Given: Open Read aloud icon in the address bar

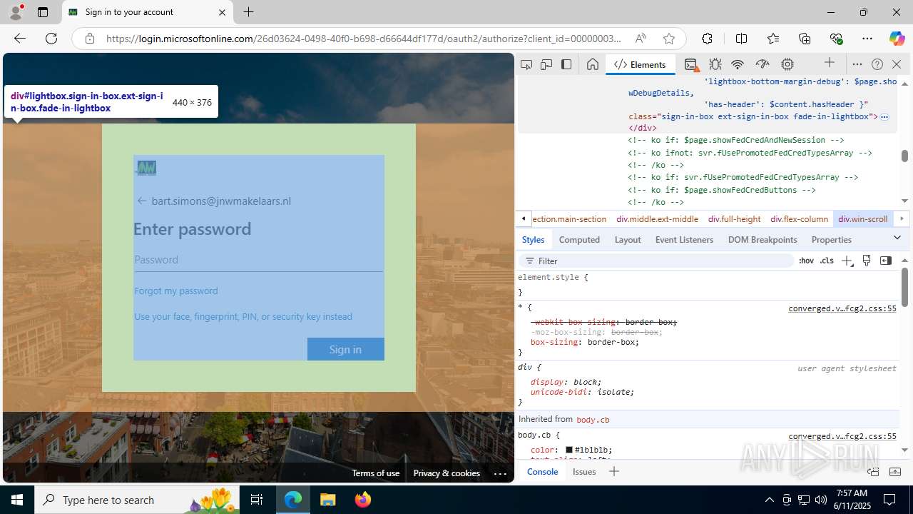Looking at the screenshot, I should 641,39.
